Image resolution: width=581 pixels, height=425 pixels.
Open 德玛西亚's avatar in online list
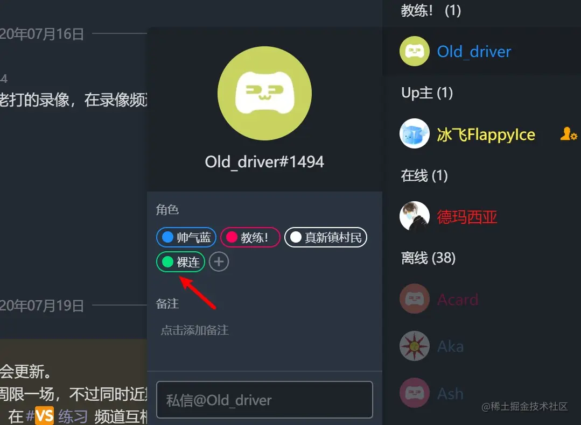click(x=414, y=216)
